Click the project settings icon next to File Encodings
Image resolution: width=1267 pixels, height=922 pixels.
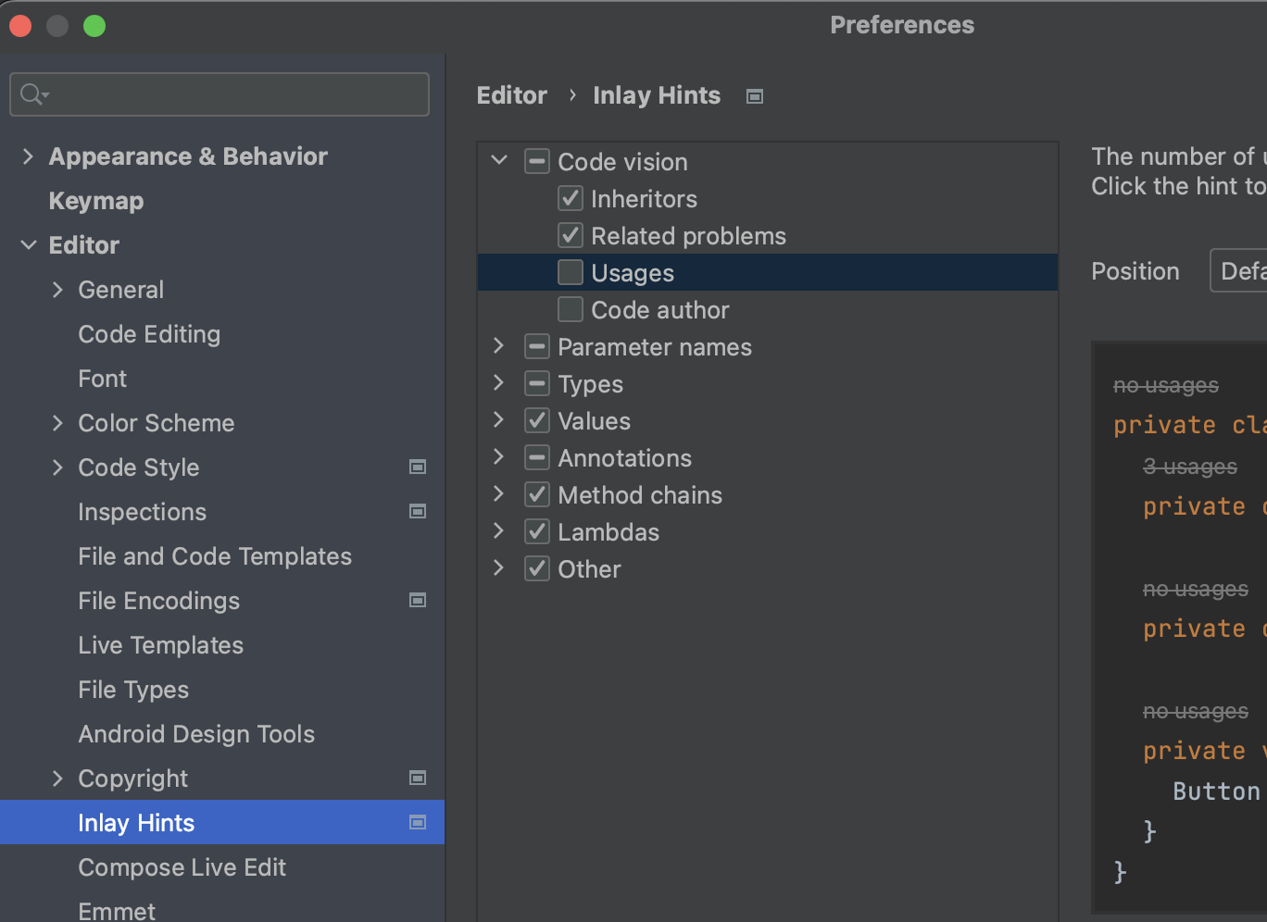coord(418,601)
